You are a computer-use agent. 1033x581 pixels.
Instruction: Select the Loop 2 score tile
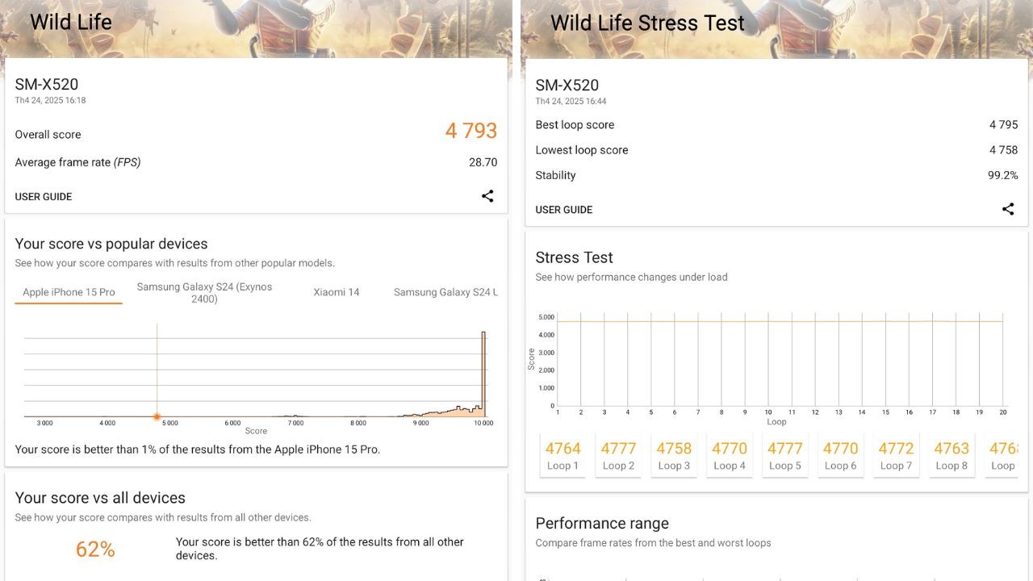click(x=619, y=455)
